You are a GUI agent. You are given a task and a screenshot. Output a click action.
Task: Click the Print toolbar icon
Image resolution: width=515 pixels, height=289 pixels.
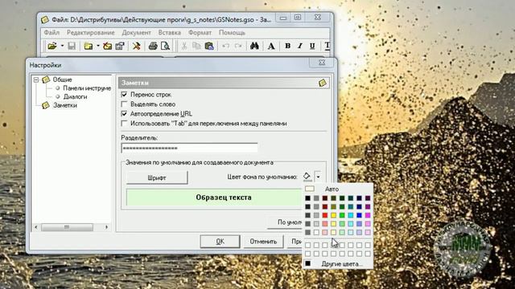[153, 46]
